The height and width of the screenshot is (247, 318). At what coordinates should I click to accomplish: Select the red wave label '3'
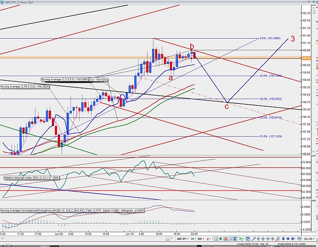tap(293, 39)
